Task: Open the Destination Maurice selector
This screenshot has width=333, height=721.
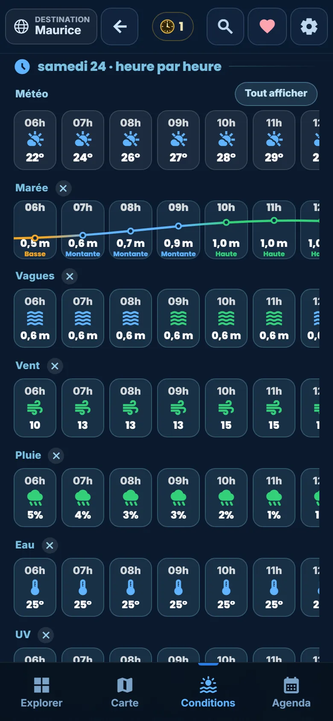Action: pos(51,26)
